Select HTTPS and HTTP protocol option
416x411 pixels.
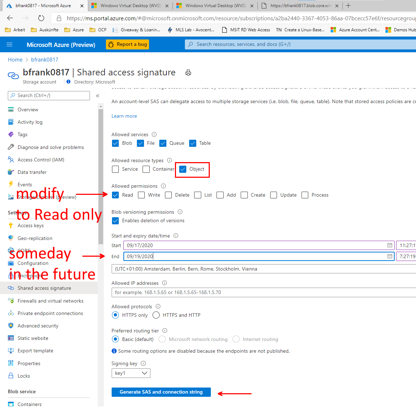pyautogui.click(x=156, y=315)
